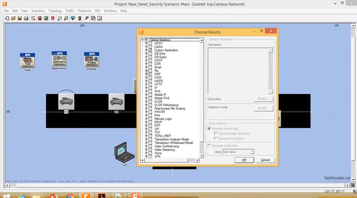Expand the OLSR tree node
The width and height of the screenshot is (357, 198).
point(146,101)
